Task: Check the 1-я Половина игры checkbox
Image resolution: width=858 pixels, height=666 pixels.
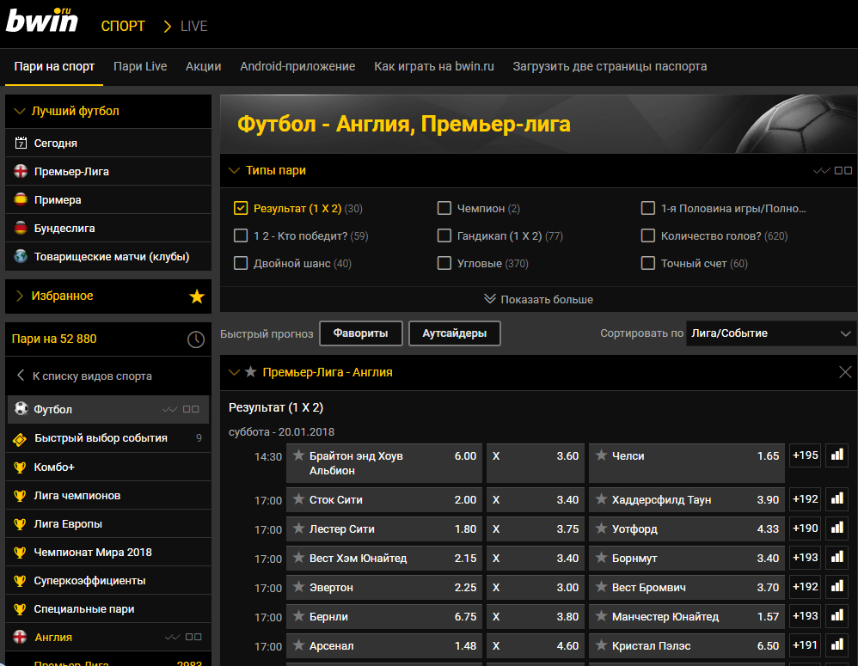Action: tap(648, 208)
